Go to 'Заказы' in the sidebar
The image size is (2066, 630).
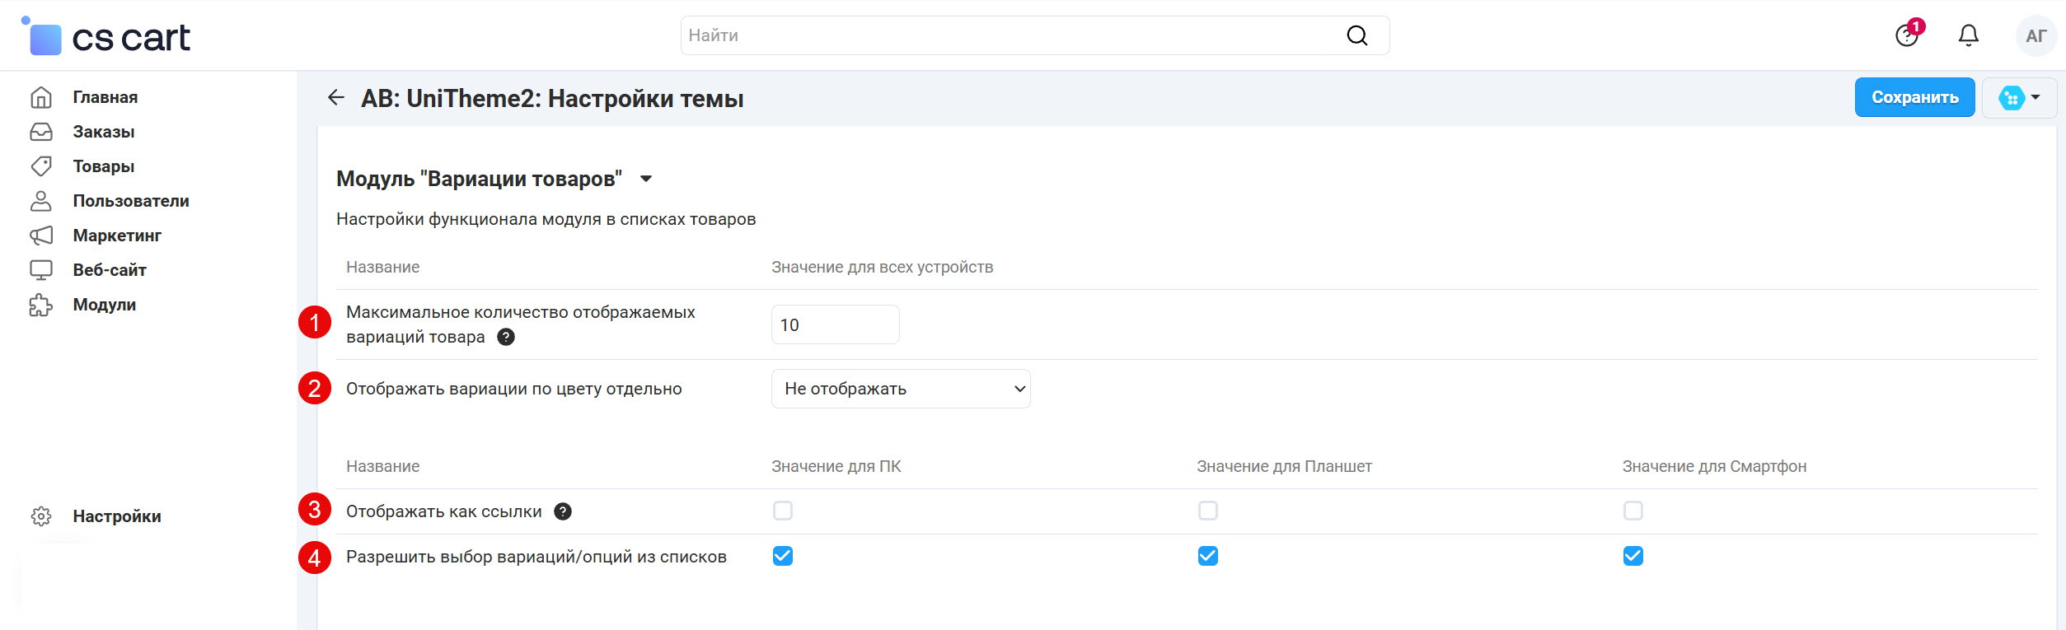103,132
